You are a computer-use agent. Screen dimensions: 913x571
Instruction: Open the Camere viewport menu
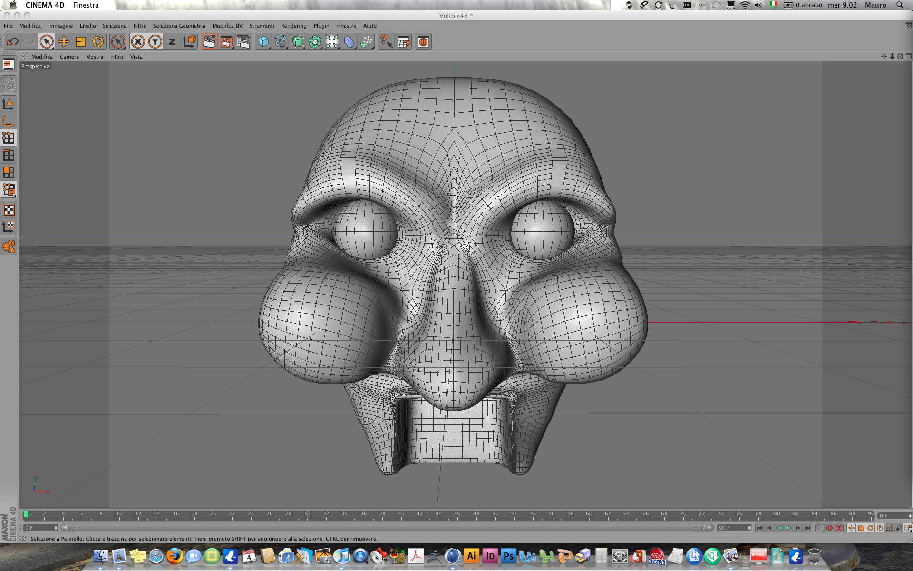69,57
